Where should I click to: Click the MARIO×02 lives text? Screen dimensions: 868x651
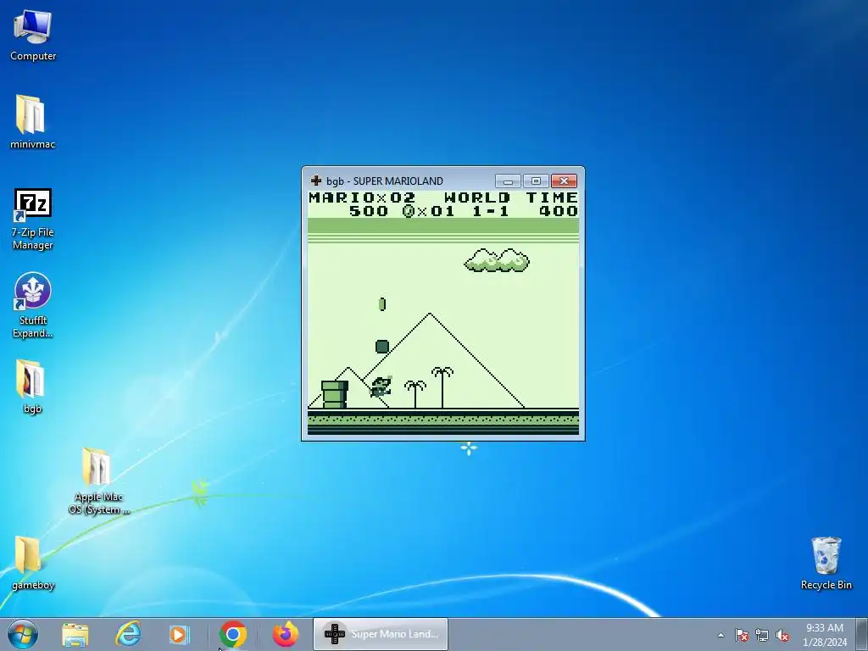[x=362, y=198]
